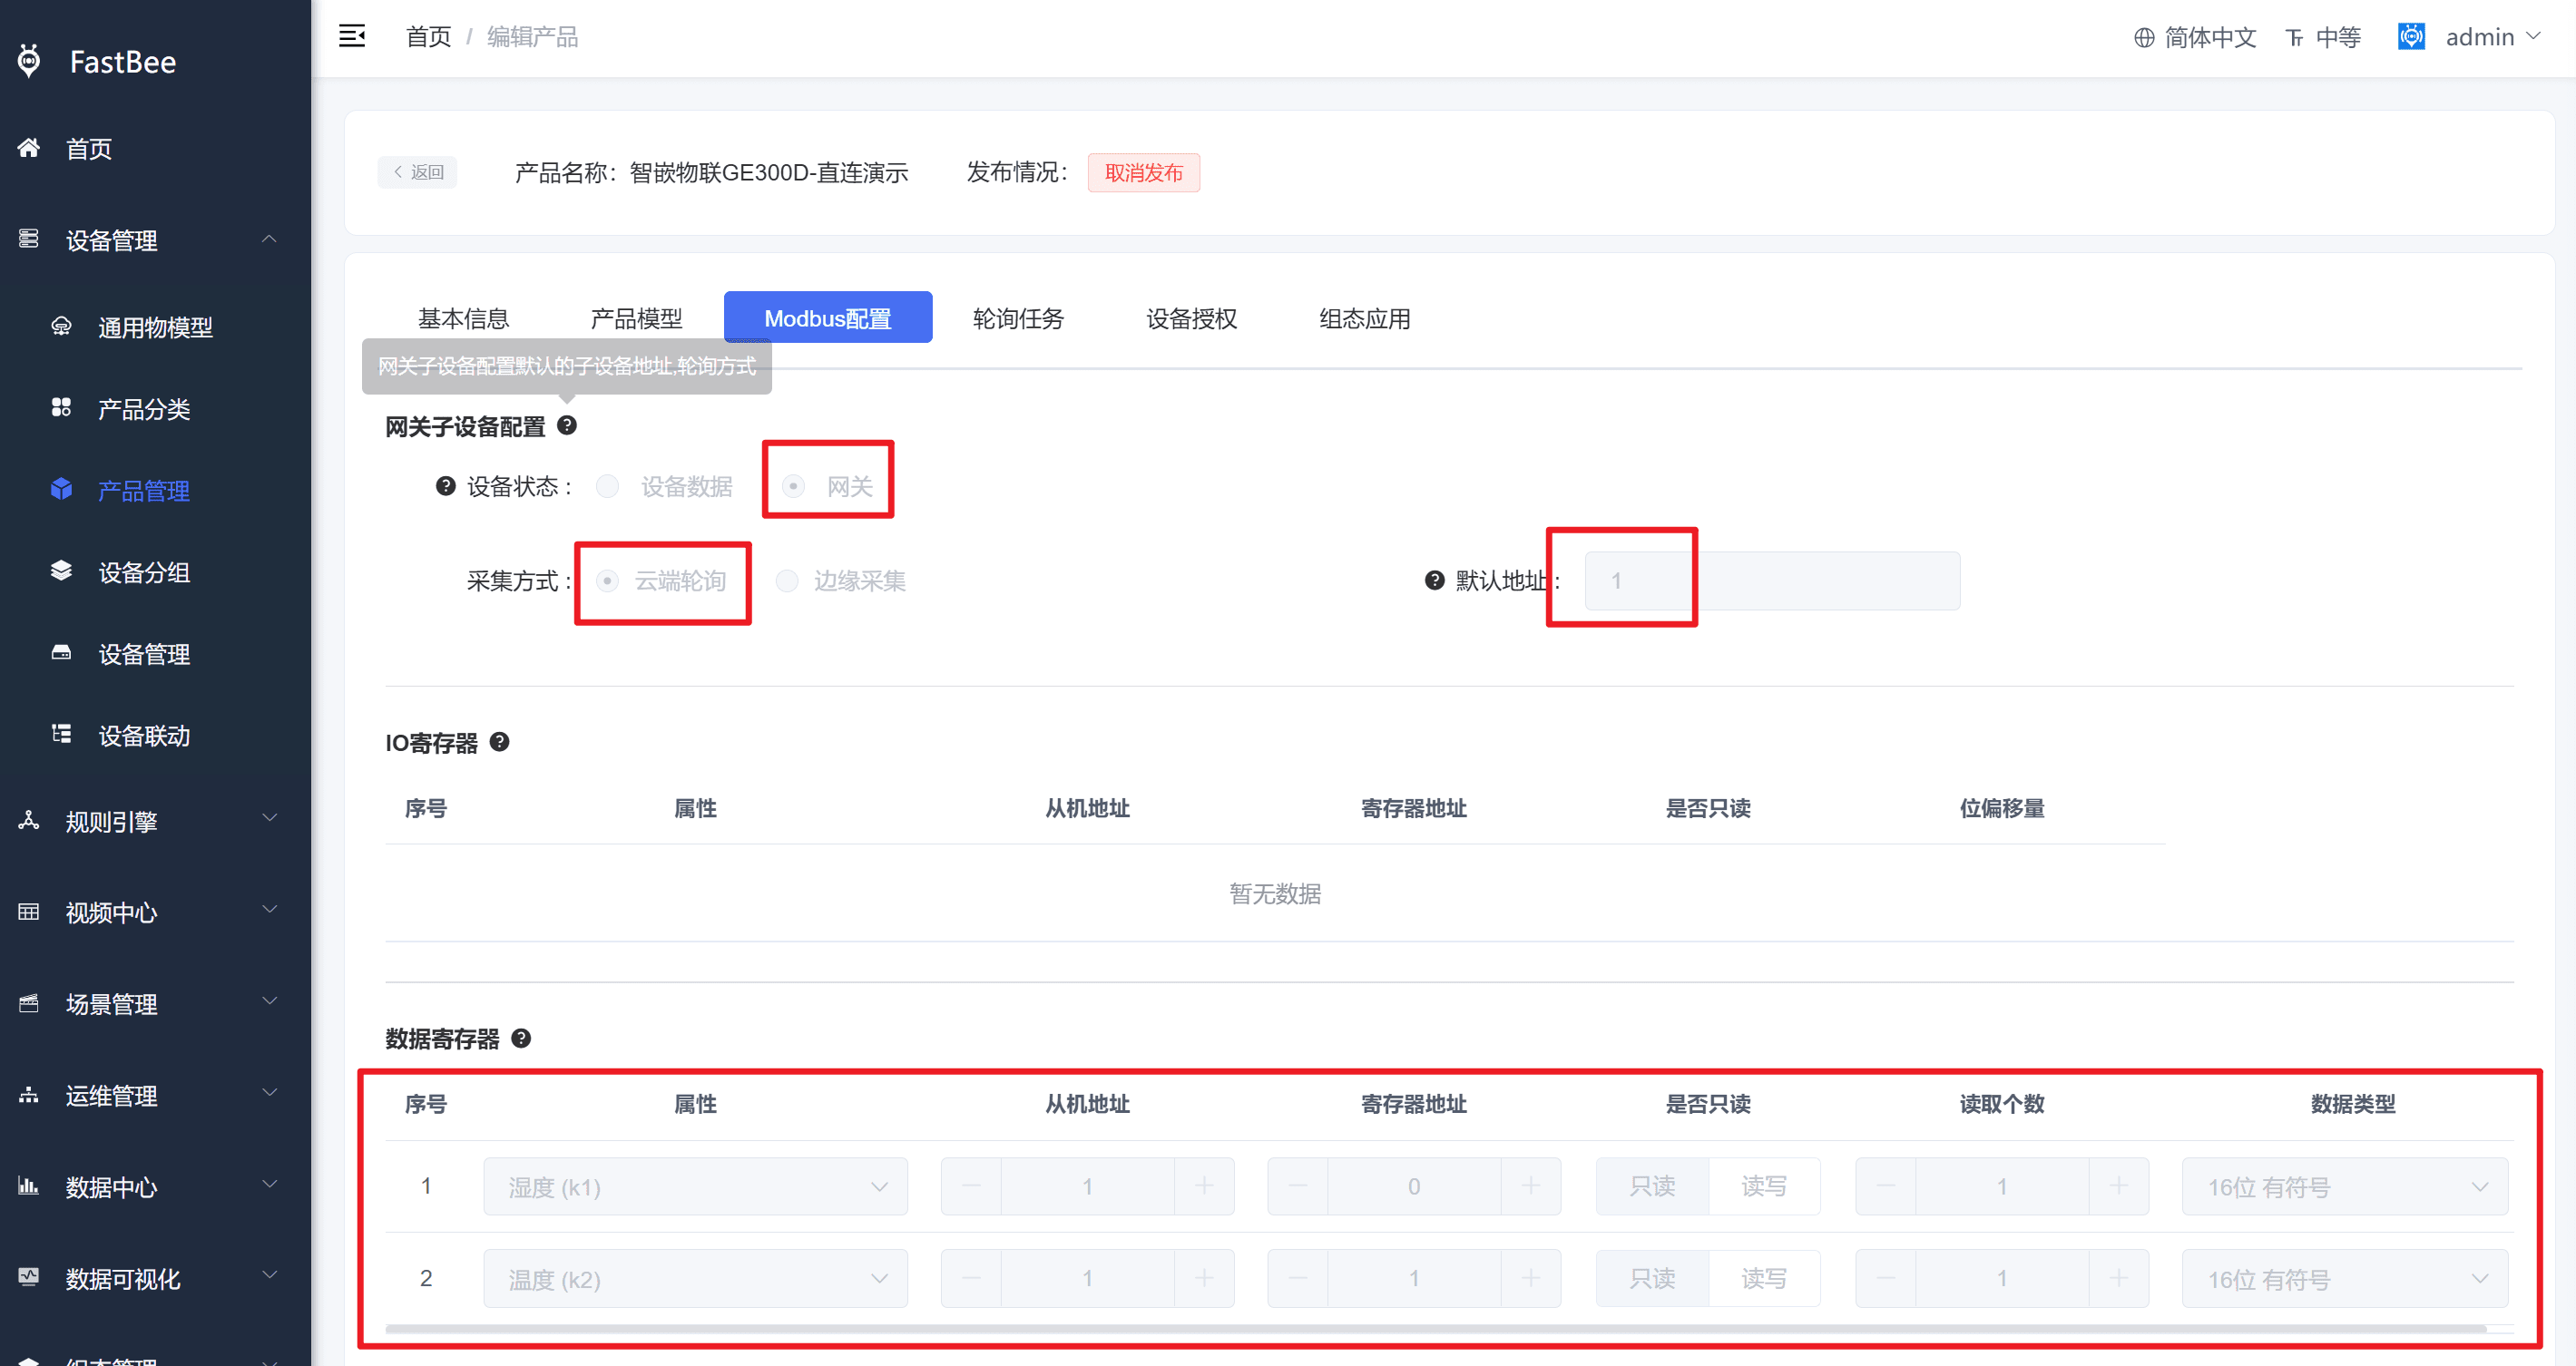The width and height of the screenshot is (2576, 1366).
Task: Click the help icon before 设备状态
Action: coord(446,486)
